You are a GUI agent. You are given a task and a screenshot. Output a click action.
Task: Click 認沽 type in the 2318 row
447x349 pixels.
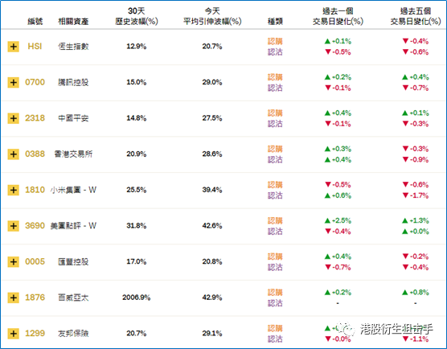tap(275, 124)
